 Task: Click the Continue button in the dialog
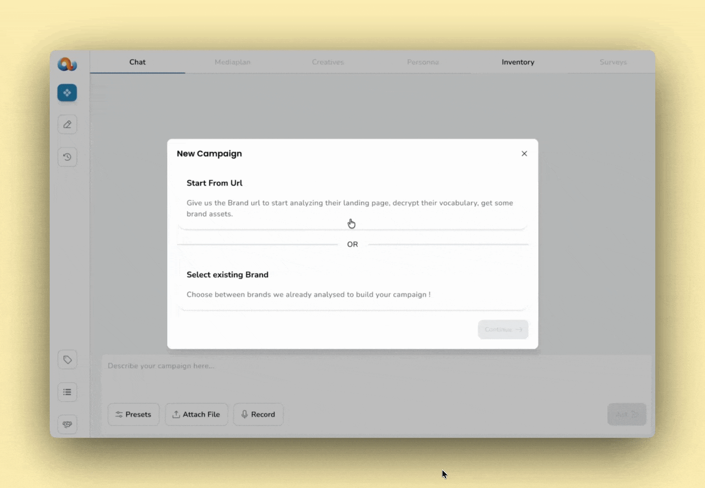(503, 329)
